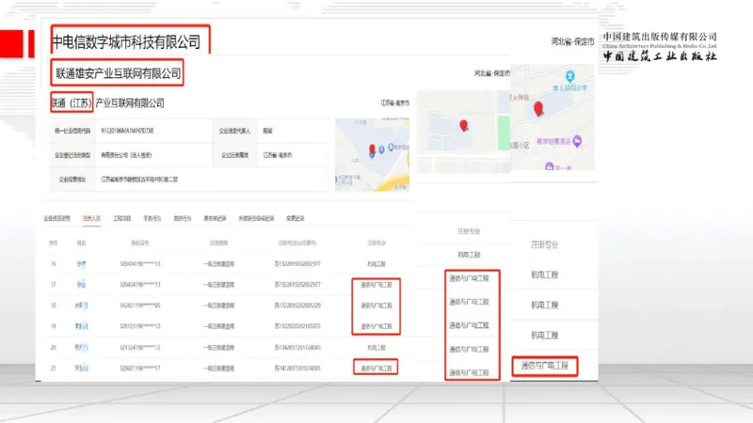Click the 注册号(执业印章号) column header
This screenshot has height=423, width=753.
[297, 243]
